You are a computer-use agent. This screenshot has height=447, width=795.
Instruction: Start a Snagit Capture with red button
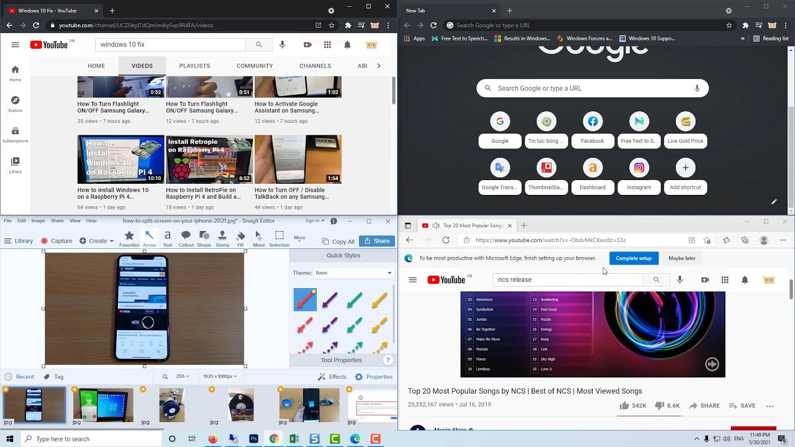point(57,241)
